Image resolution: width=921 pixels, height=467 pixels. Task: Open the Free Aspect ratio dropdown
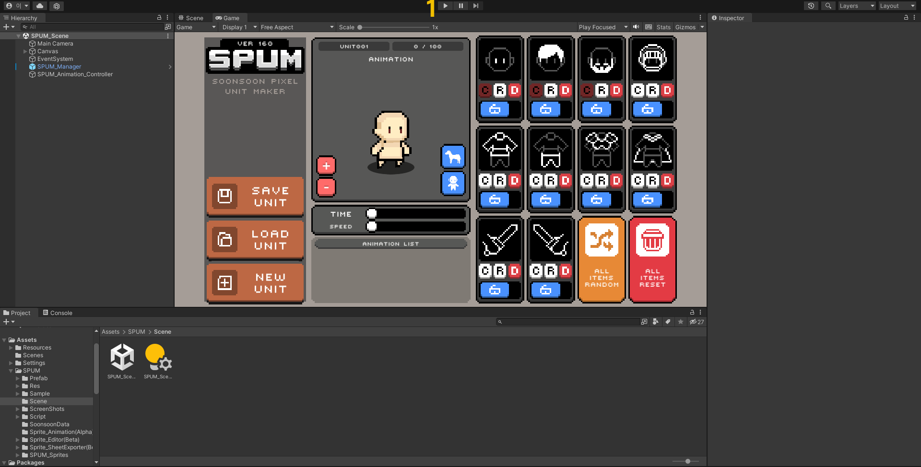click(x=297, y=27)
